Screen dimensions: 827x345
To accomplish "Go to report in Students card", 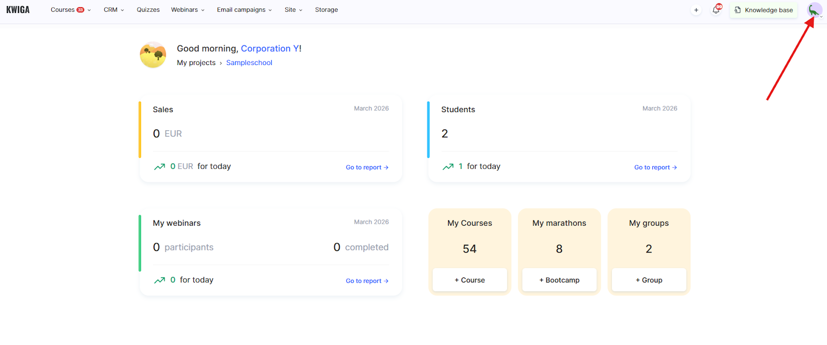I will 655,167.
